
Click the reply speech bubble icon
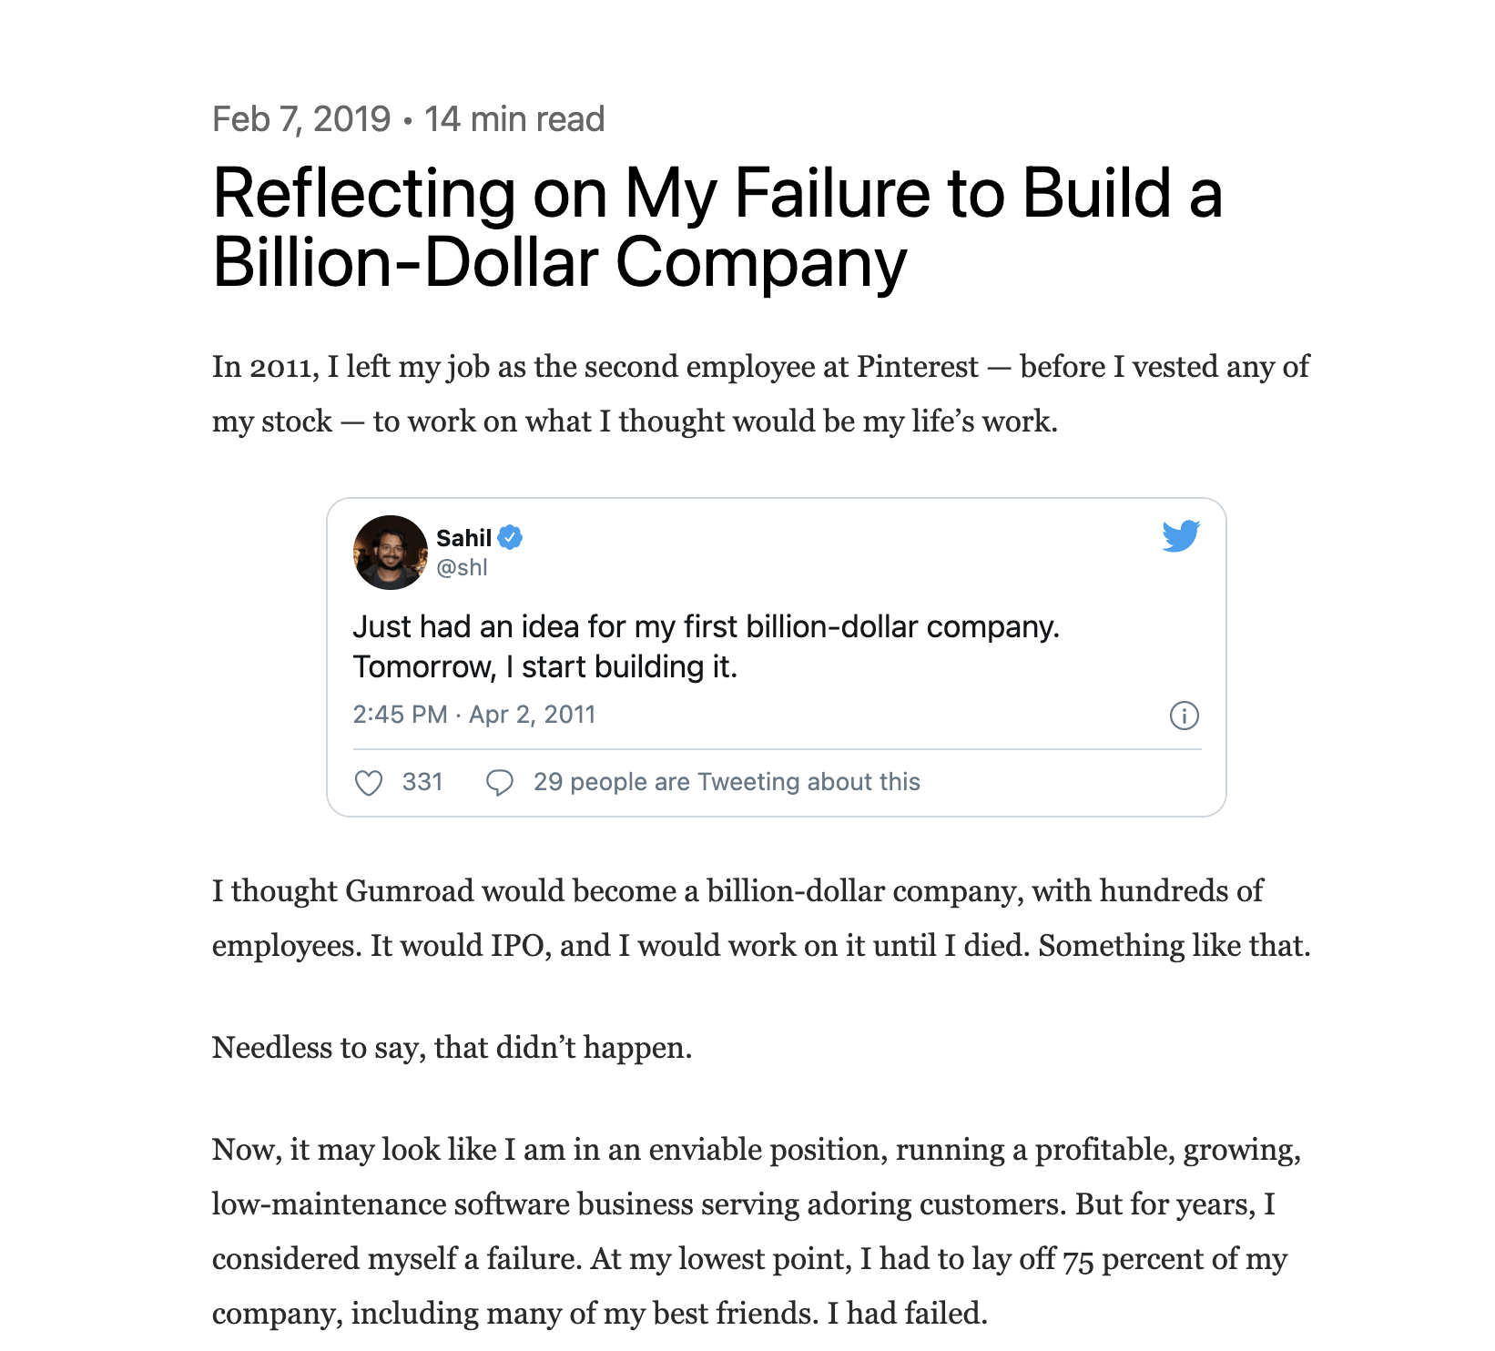point(500,783)
